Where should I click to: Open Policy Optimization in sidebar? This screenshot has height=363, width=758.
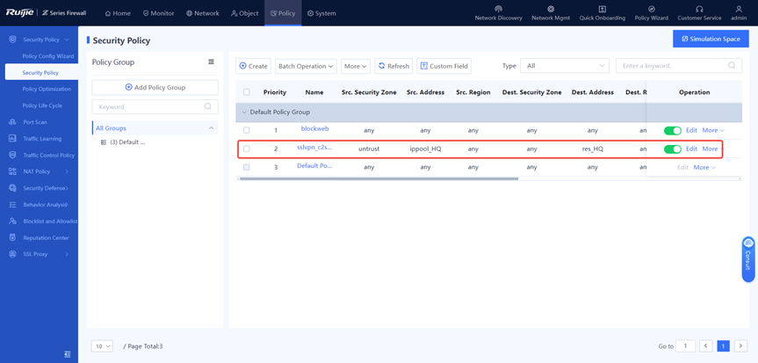tap(47, 89)
